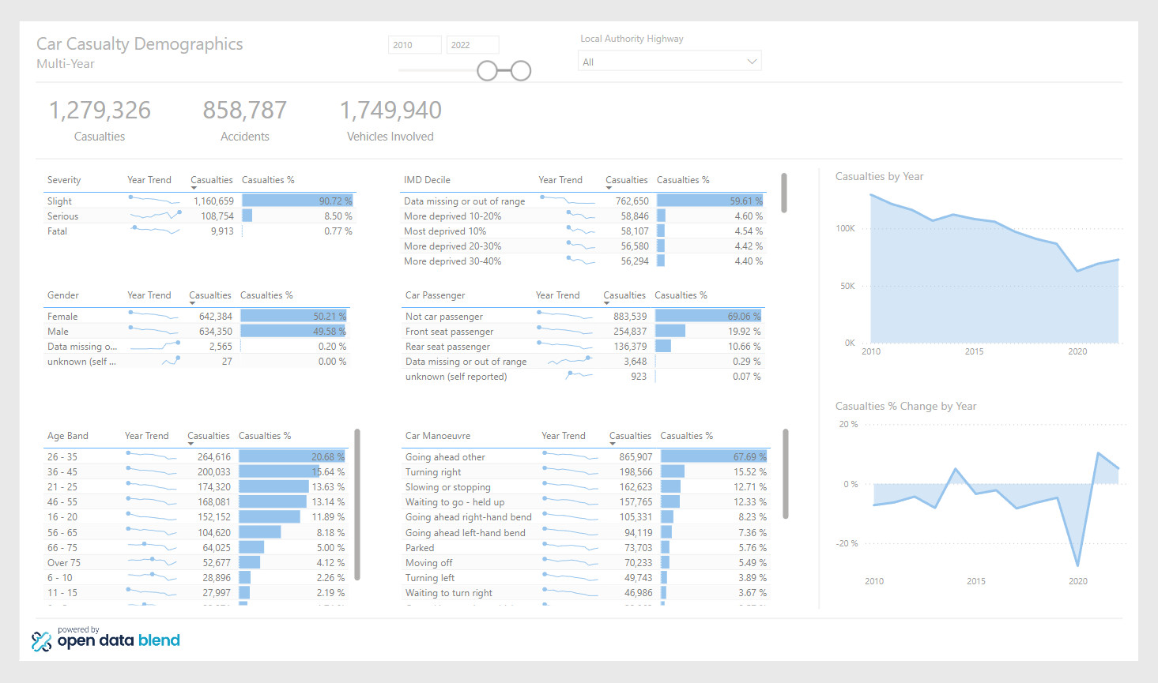
Task: Select the Serious severity row
Action: tap(200, 216)
